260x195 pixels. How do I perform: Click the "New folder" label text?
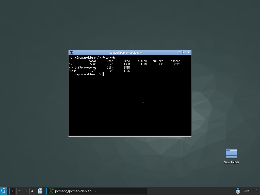[x=231, y=162]
